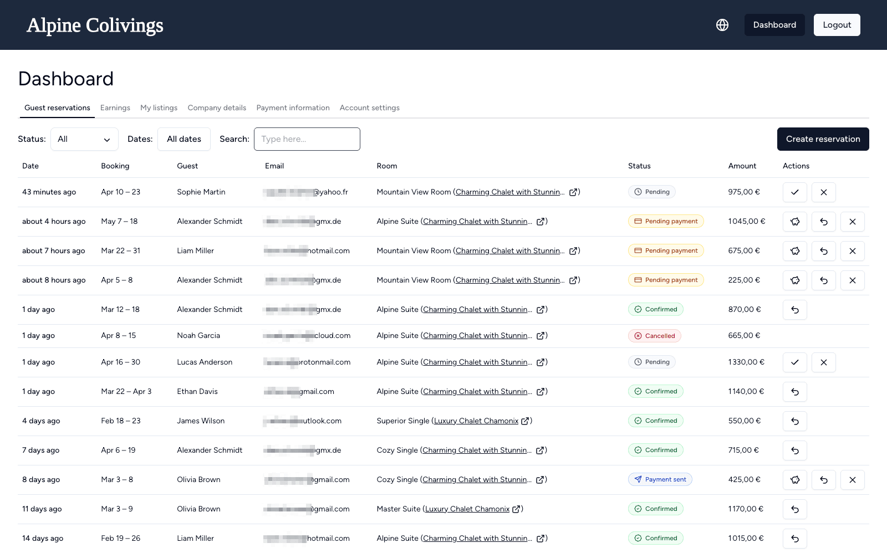Approve Sophie Martin's pending reservation with the checkmark
Viewport: 887px width, 553px height.
(x=794, y=192)
